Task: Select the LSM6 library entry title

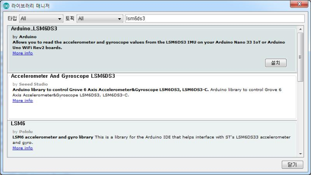Action: pos(18,123)
